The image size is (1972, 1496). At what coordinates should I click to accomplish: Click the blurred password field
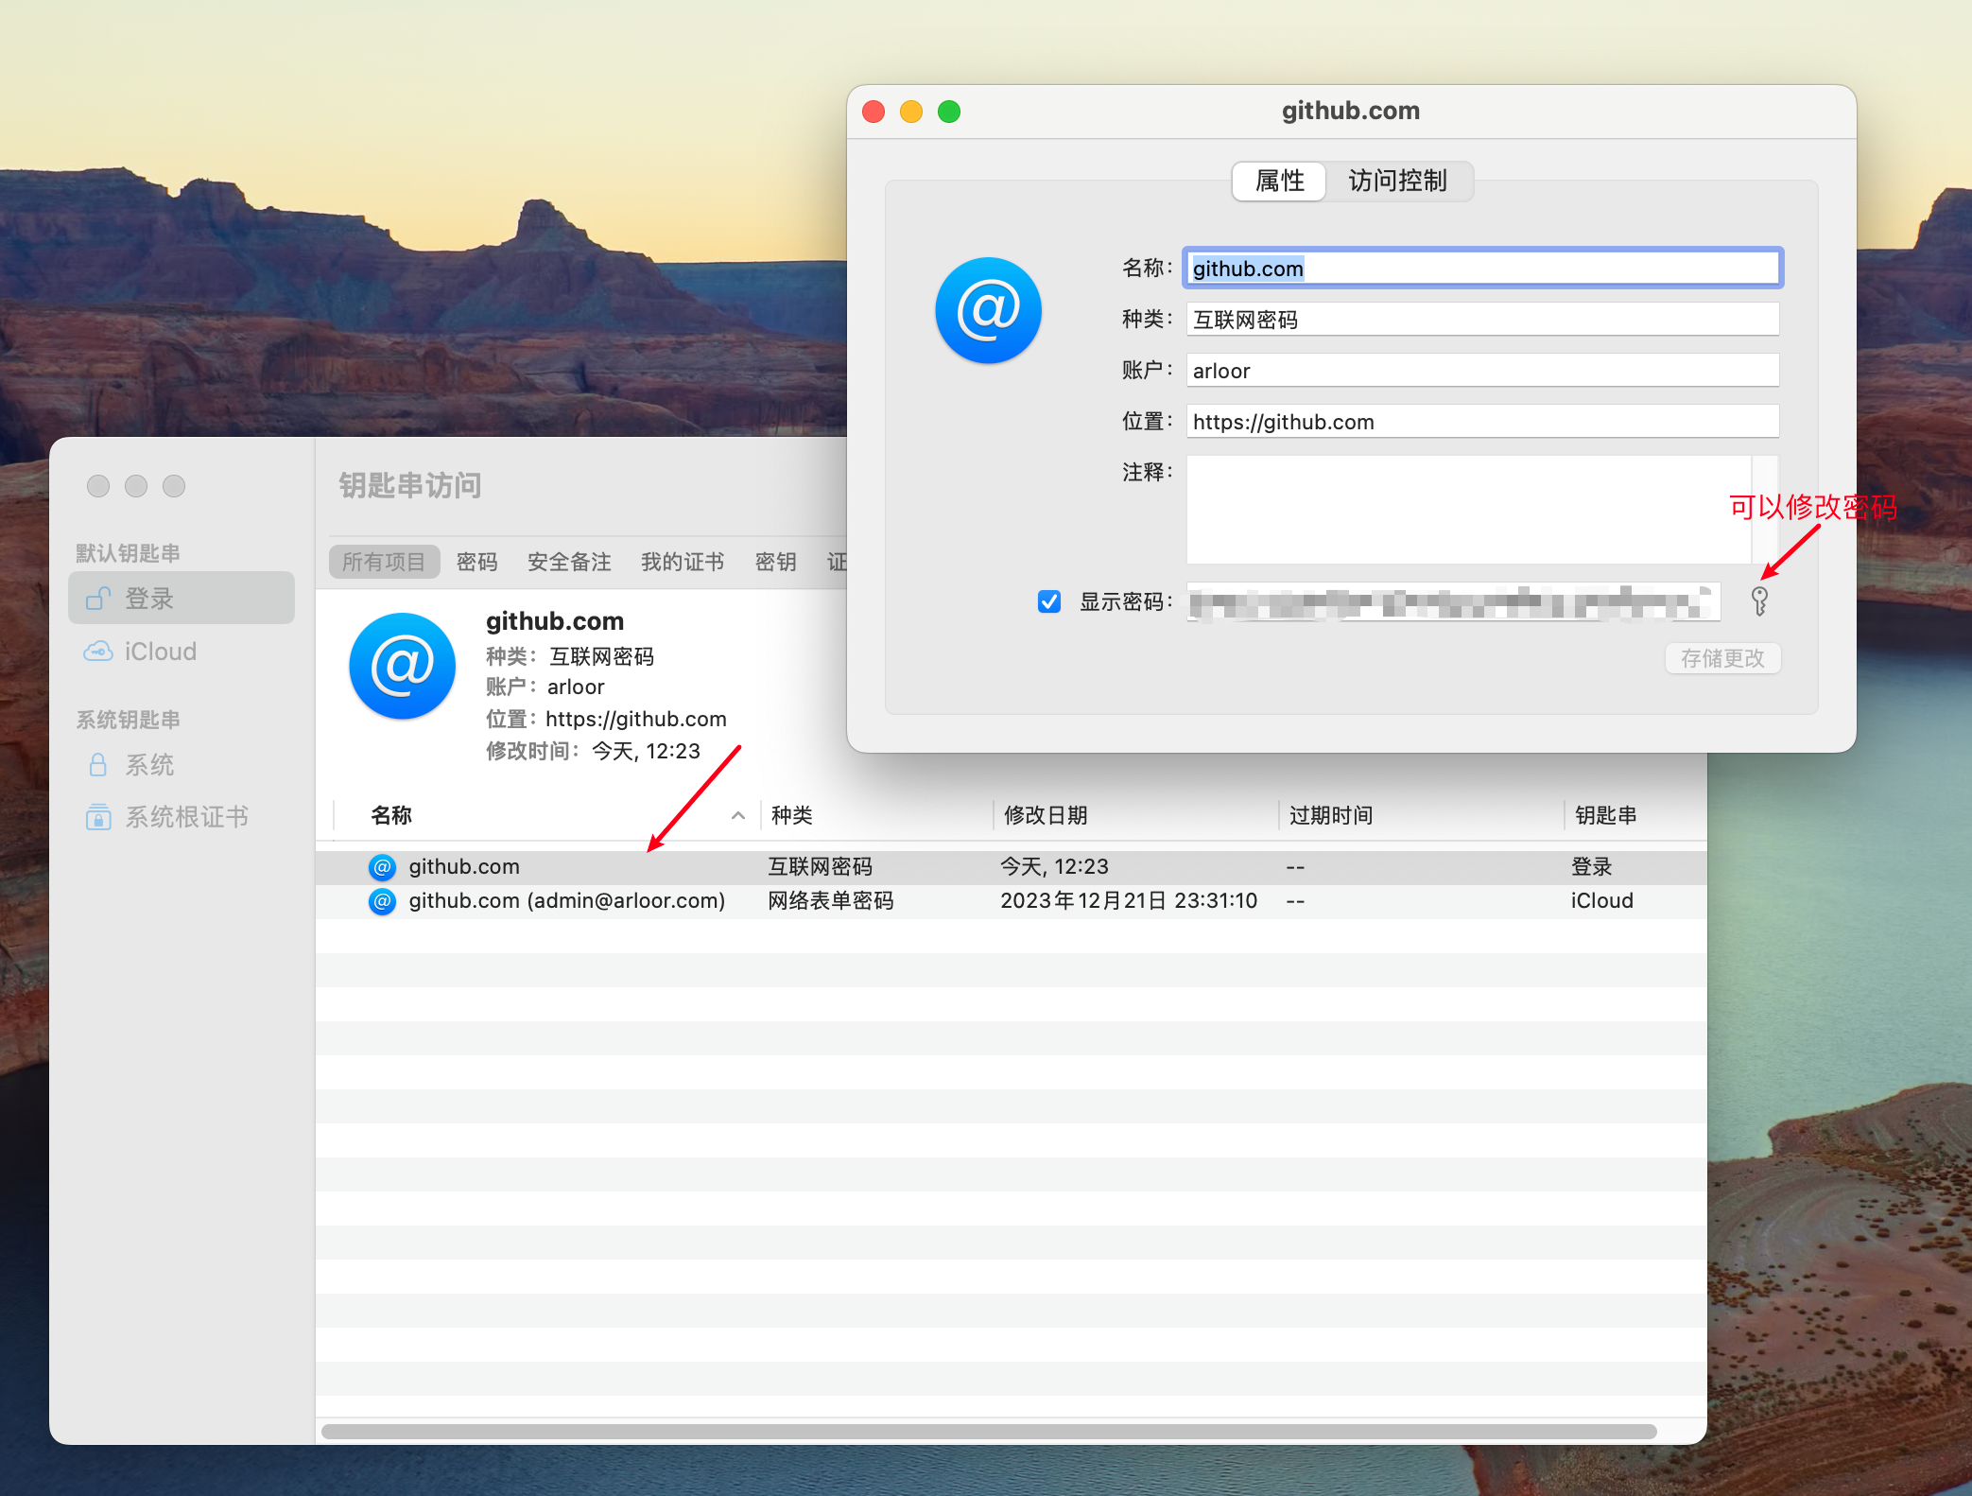point(1453,601)
